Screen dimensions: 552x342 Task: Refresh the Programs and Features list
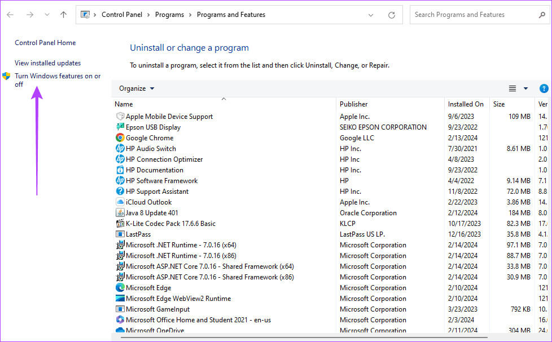point(392,15)
